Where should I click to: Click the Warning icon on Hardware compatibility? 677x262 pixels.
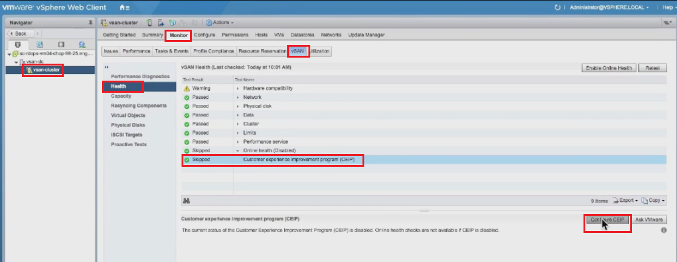click(186, 89)
